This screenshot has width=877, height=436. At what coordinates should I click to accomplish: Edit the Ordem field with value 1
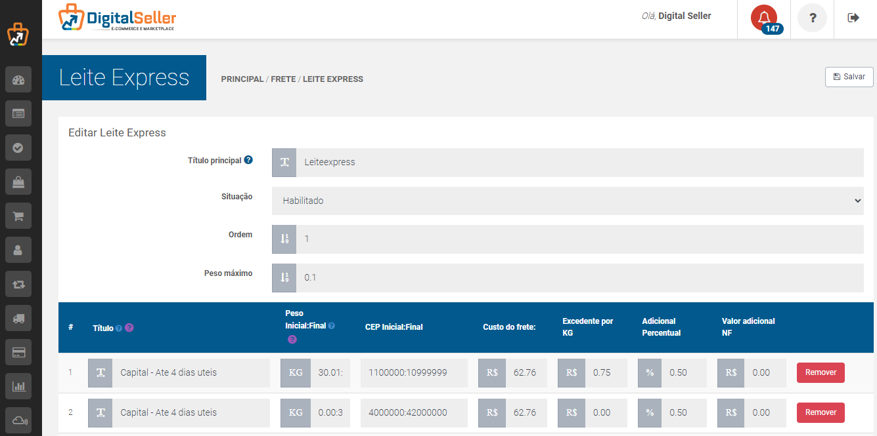click(x=580, y=239)
